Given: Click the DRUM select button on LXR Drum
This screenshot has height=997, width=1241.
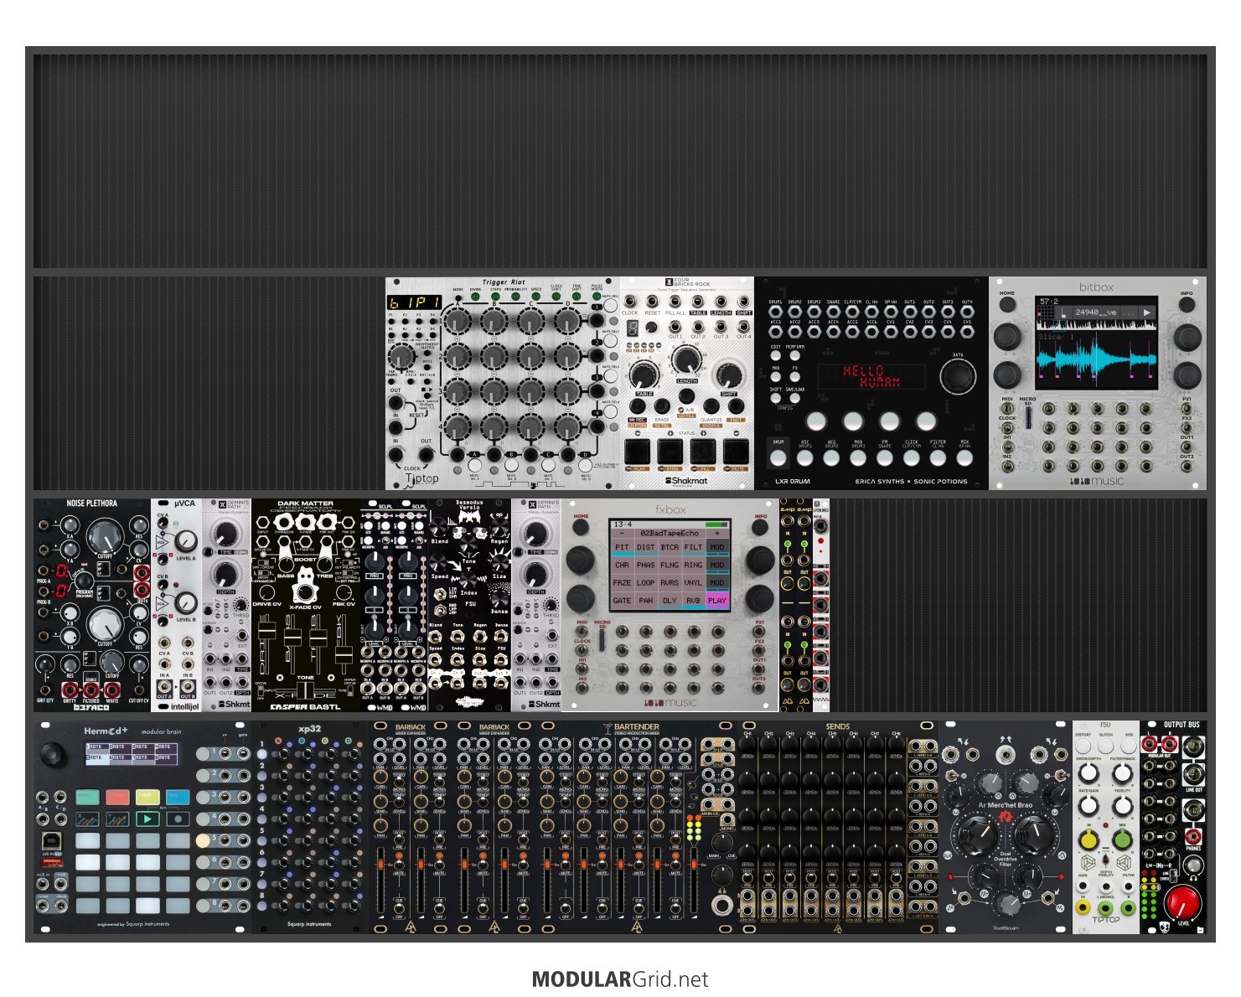Looking at the screenshot, I should pos(778,457).
